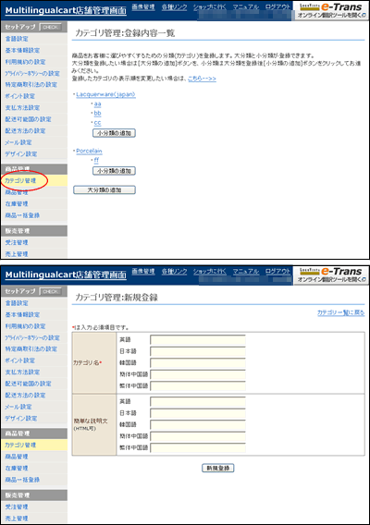The height and width of the screenshot is (525, 370).
Task: Focus カテゴリ名 繁体中国語 input field
Action: click(198, 385)
